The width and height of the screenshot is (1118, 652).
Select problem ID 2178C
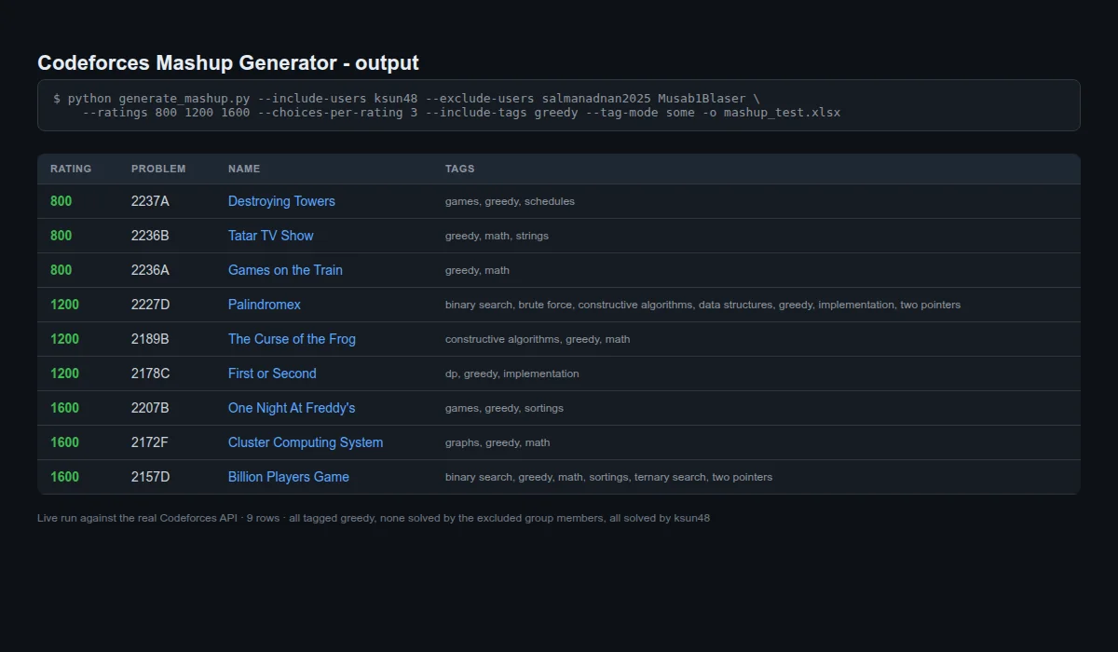(150, 374)
